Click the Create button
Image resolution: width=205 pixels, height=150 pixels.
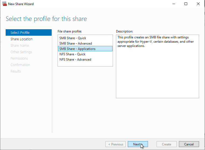(167, 144)
